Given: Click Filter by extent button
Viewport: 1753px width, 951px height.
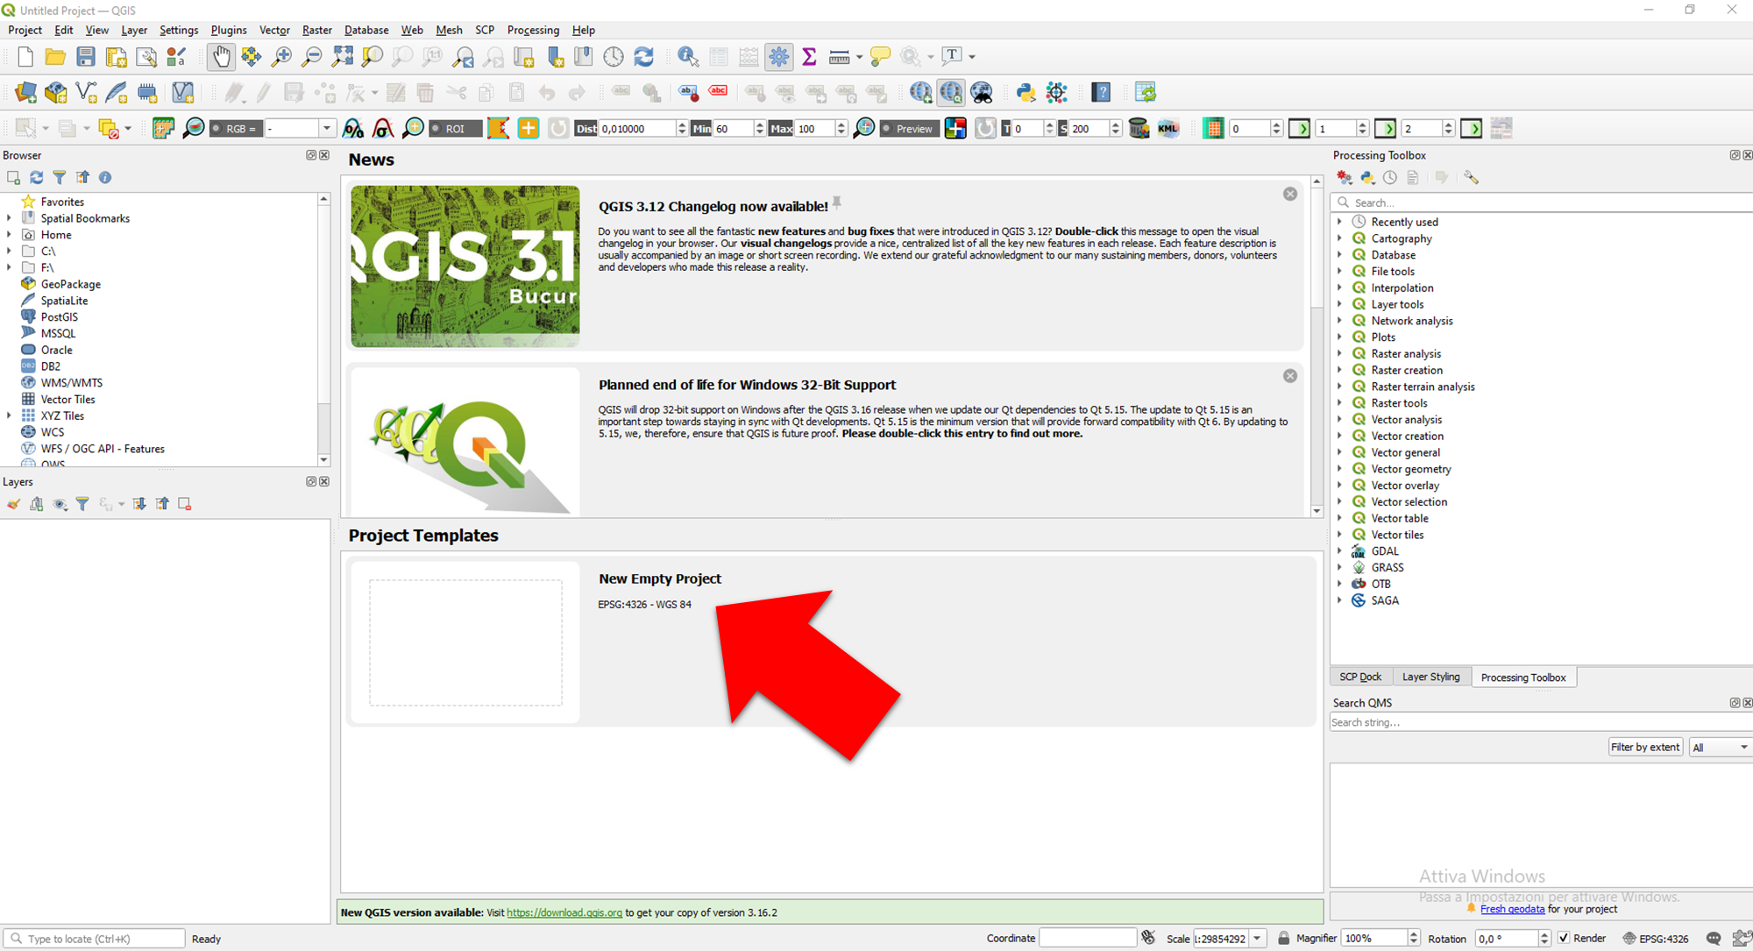Looking at the screenshot, I should coord(1645,748).
